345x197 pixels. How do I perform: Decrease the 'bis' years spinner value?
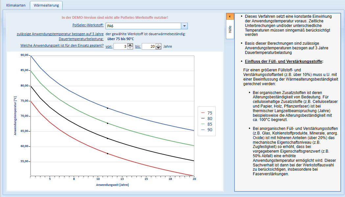click(159, 48)
